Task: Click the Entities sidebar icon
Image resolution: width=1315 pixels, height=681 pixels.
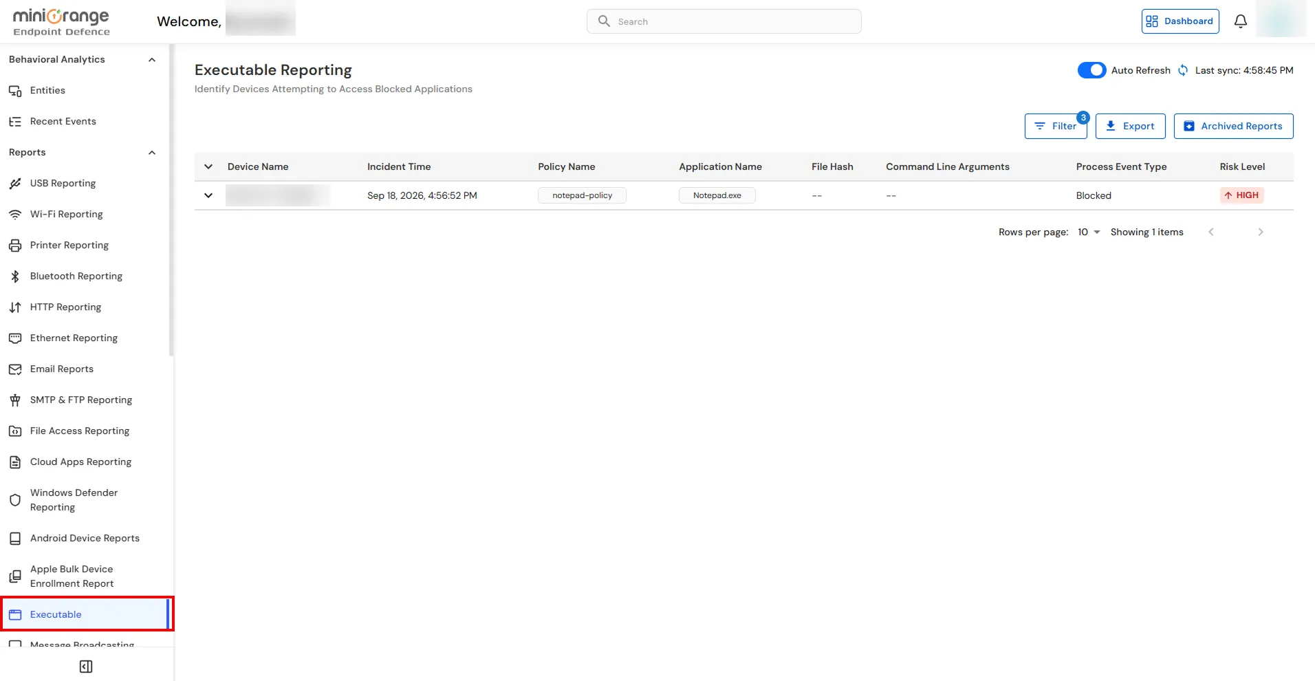Action: [x=15, y=91]
